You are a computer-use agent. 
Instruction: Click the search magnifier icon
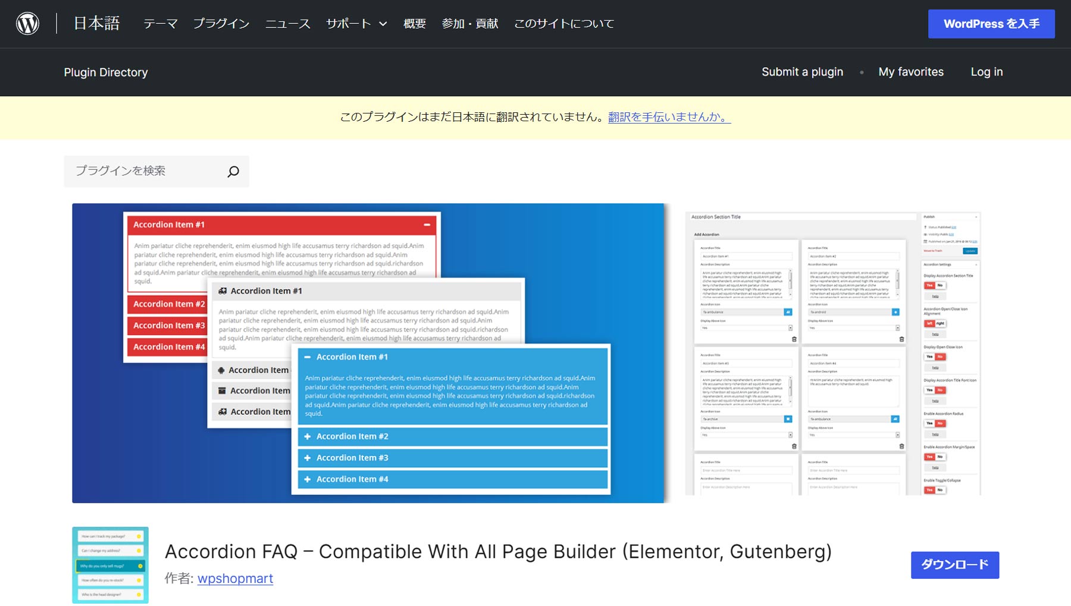[233, 172]
